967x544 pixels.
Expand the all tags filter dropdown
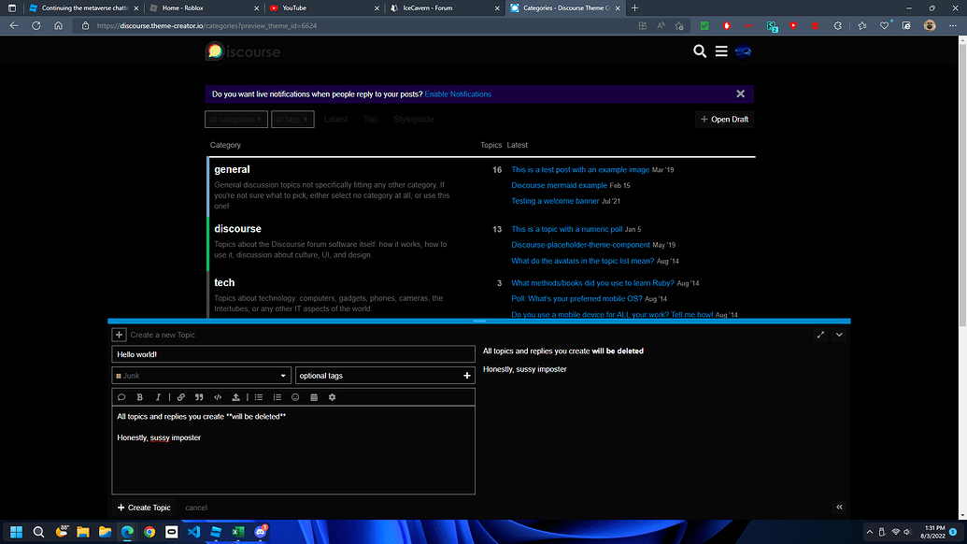click(292, 120)
